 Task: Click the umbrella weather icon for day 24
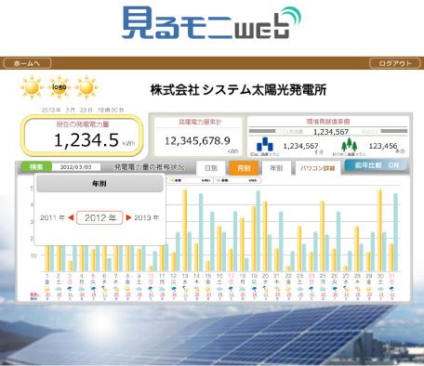[311, 289]
